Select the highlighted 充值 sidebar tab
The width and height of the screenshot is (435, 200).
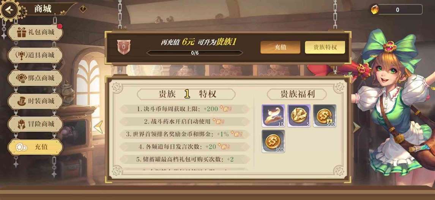tap(36, 147)
